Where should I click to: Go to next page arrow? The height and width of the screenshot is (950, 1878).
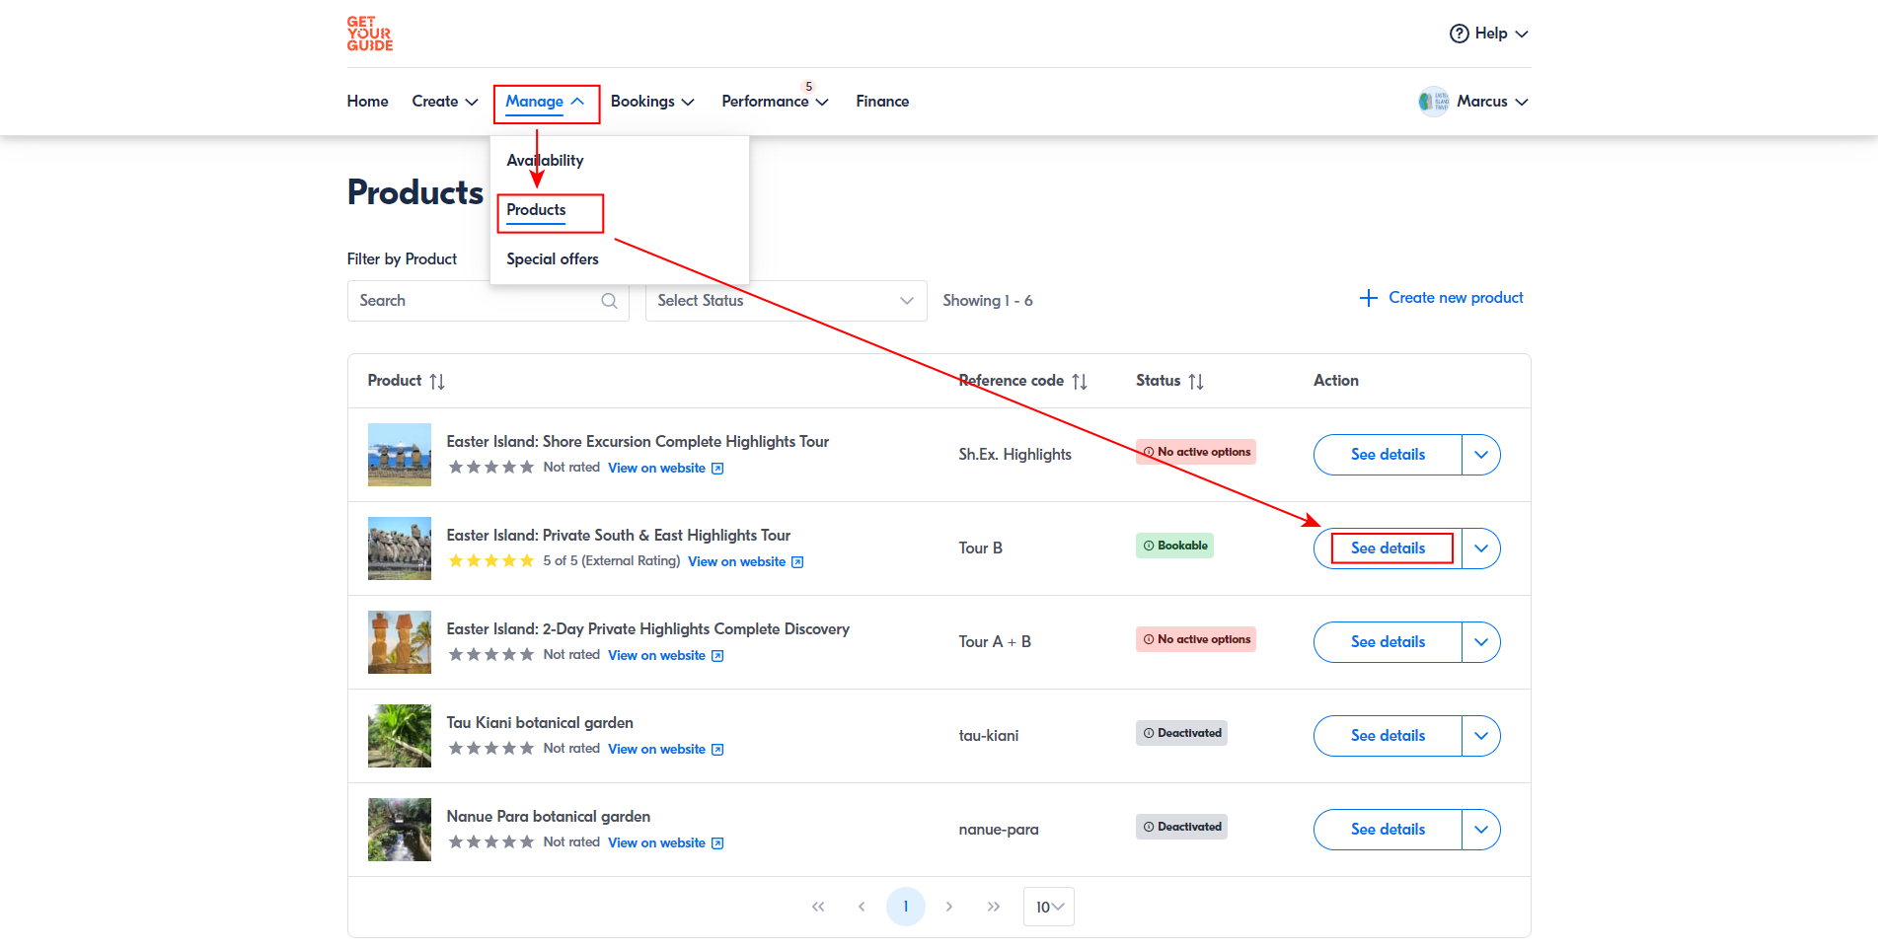tap(949, 907)
